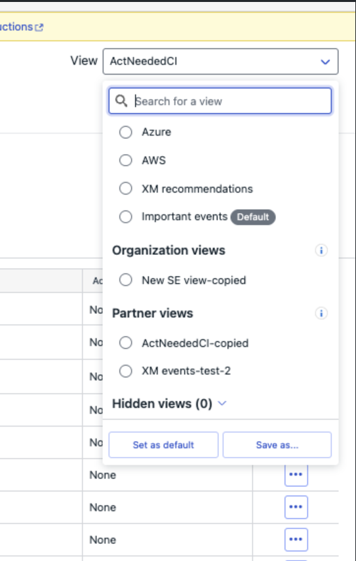Click the Partner views info icon
This screenshot has height=561, width=356.
(321, 313)
